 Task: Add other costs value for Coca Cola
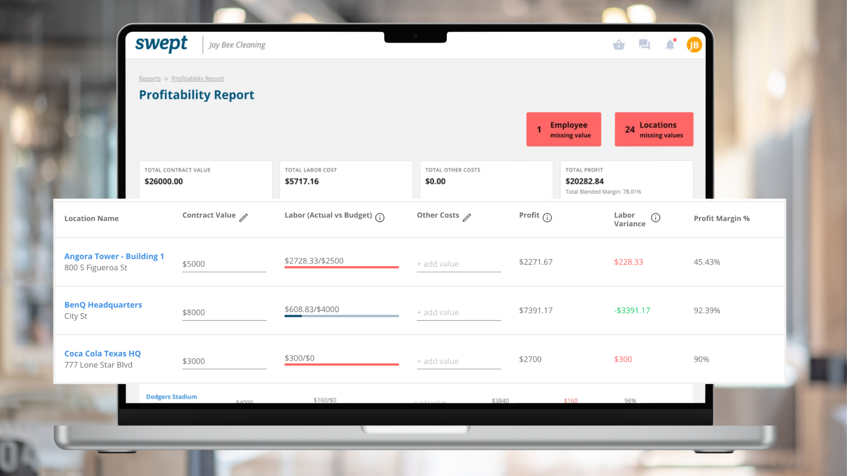[x=459, y=361]
